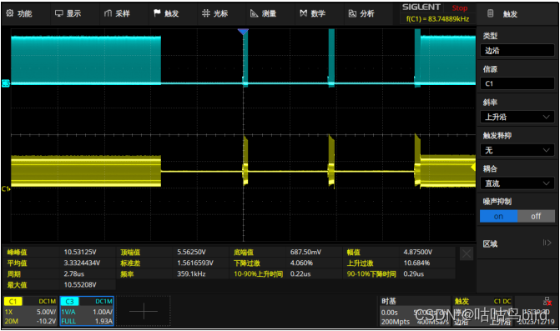Click the C1 channel ground marker

point(6,188)
